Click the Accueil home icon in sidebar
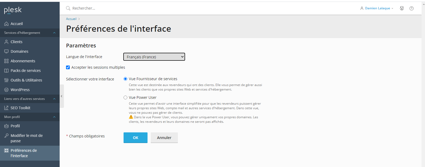Screen dimensions: 425x167 (x=6, y=24)
